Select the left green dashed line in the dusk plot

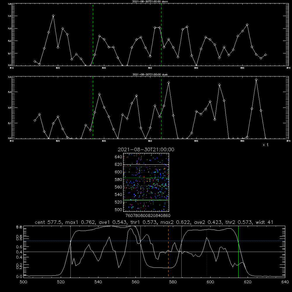93,107
